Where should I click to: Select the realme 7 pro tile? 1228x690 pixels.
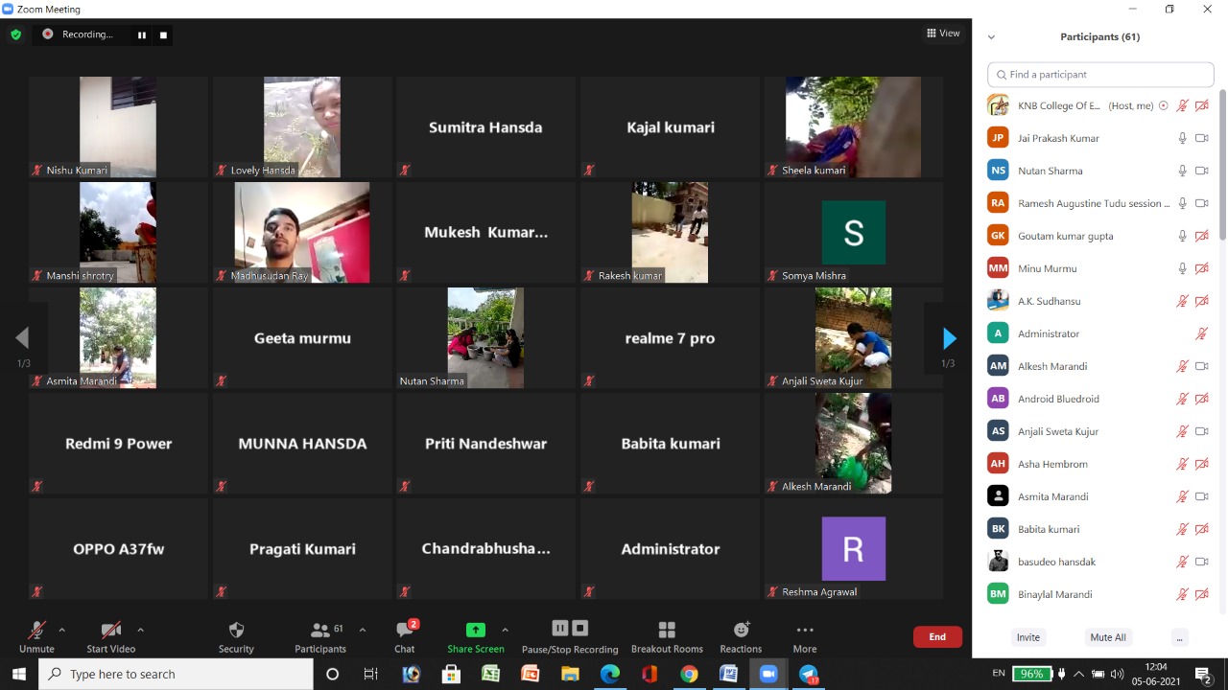tap(670, 337)
